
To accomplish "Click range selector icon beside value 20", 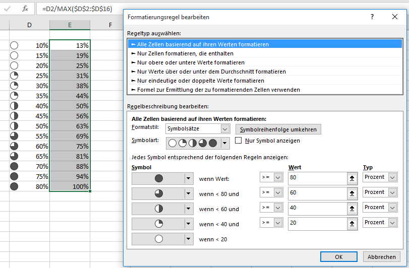I will [x=350, y=223].
